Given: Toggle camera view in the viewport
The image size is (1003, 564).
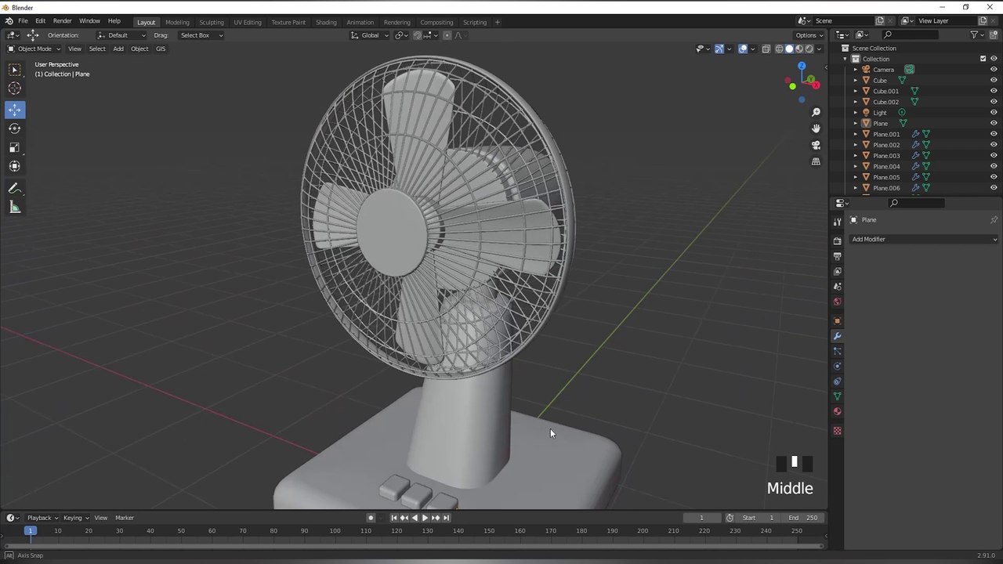Looking at the screenshot, I should [x=816, y=145].
